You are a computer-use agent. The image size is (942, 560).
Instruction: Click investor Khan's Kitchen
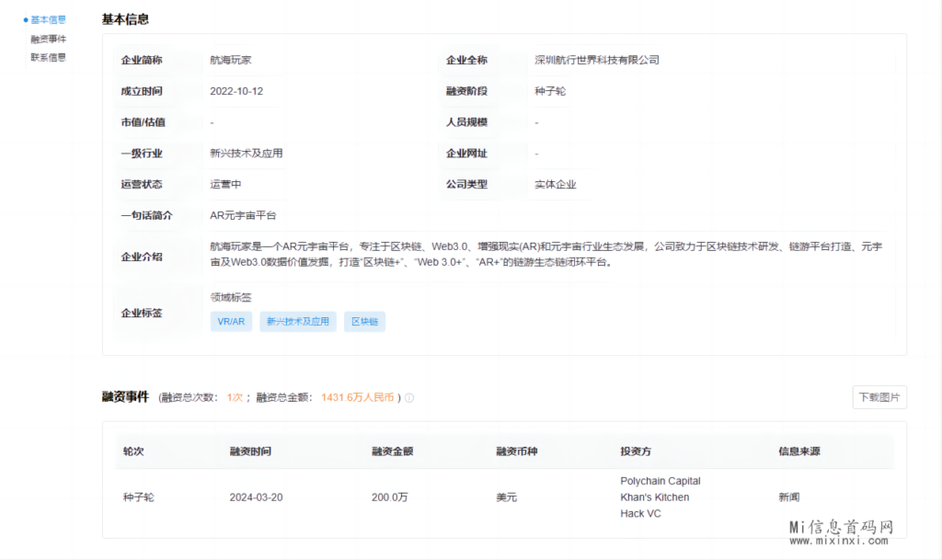coord(654,497)
